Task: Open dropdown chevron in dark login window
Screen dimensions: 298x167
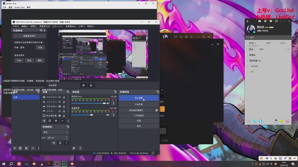Action: pyautogui.click(x=162, y=90)
